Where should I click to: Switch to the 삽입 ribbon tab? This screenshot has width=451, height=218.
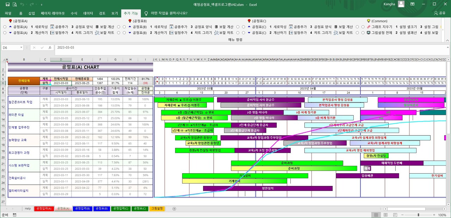point(32,13)
